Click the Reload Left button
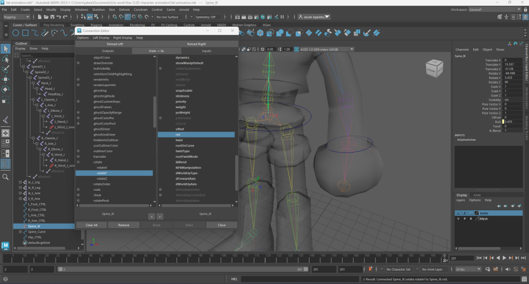The height and width of the screenshot is (284, 529). (x=115, y=44)
